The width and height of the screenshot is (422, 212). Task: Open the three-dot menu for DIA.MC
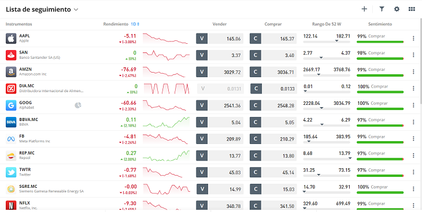coord(413,89)
